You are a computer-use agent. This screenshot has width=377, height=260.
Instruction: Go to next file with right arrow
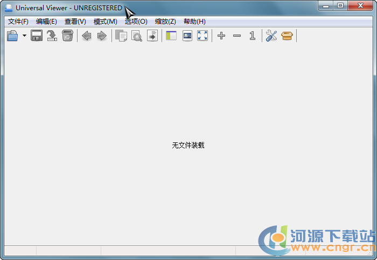(x=102, y=36)
